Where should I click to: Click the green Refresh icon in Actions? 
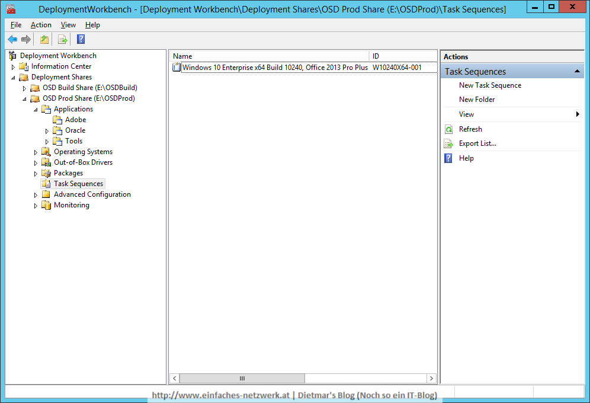[448, 129]
